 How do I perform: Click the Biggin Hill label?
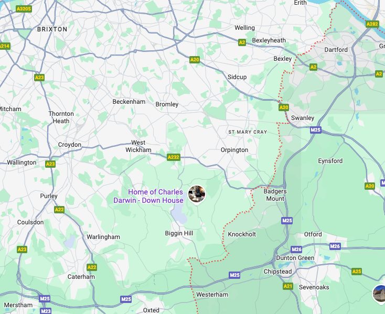tap(179, 233)
